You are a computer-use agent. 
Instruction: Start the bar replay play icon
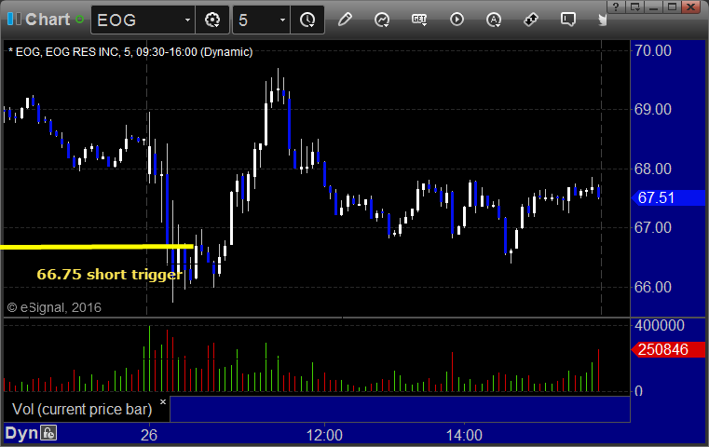click(x=457, y=20)
